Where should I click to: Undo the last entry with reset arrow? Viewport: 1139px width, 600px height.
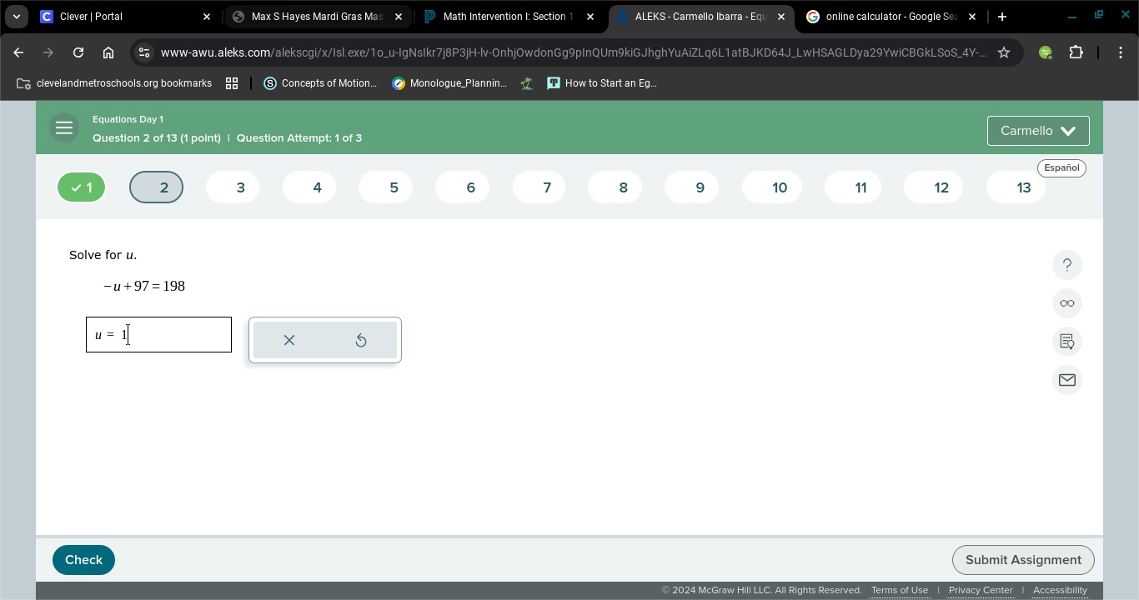361,340
